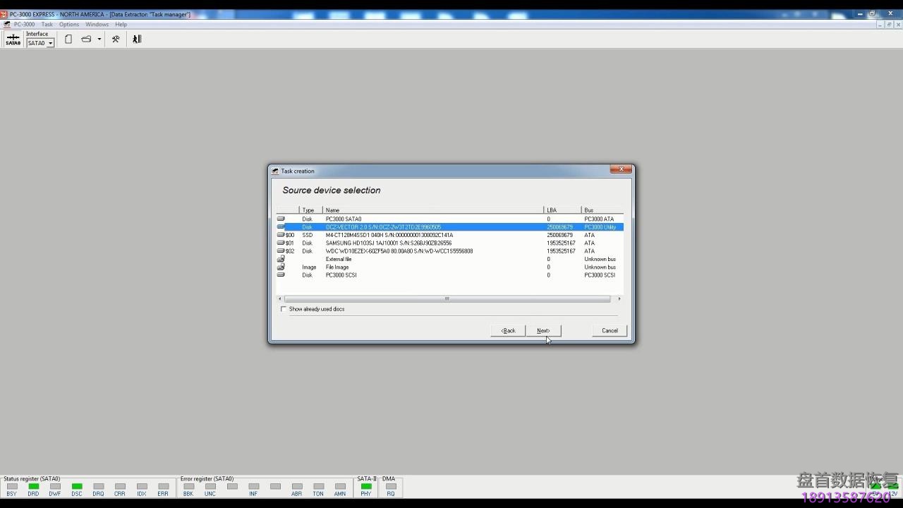Click the open folder toolbar icon
This screenshot has width=903, height=508.
click(x=86, y=40)
